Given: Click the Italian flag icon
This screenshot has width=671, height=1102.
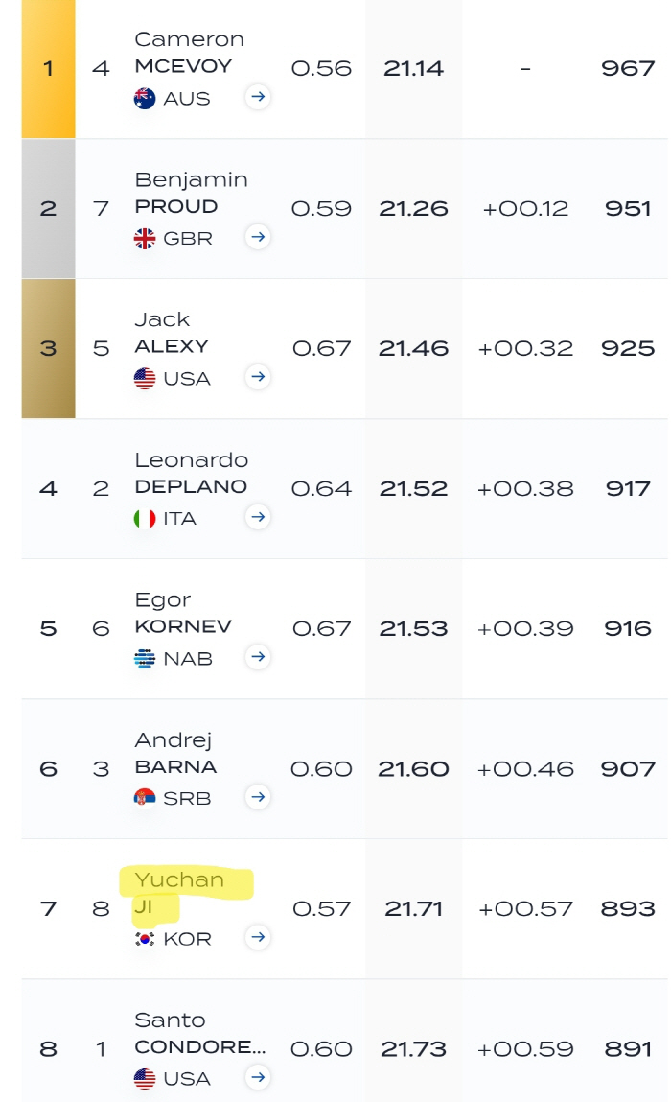Looking at the screenshot, I should pos(145,519).
